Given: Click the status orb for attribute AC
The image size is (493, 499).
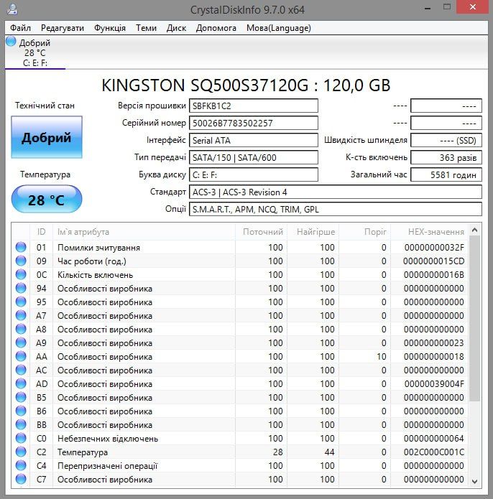Looking at the screenshot, I should coord(21,370).
